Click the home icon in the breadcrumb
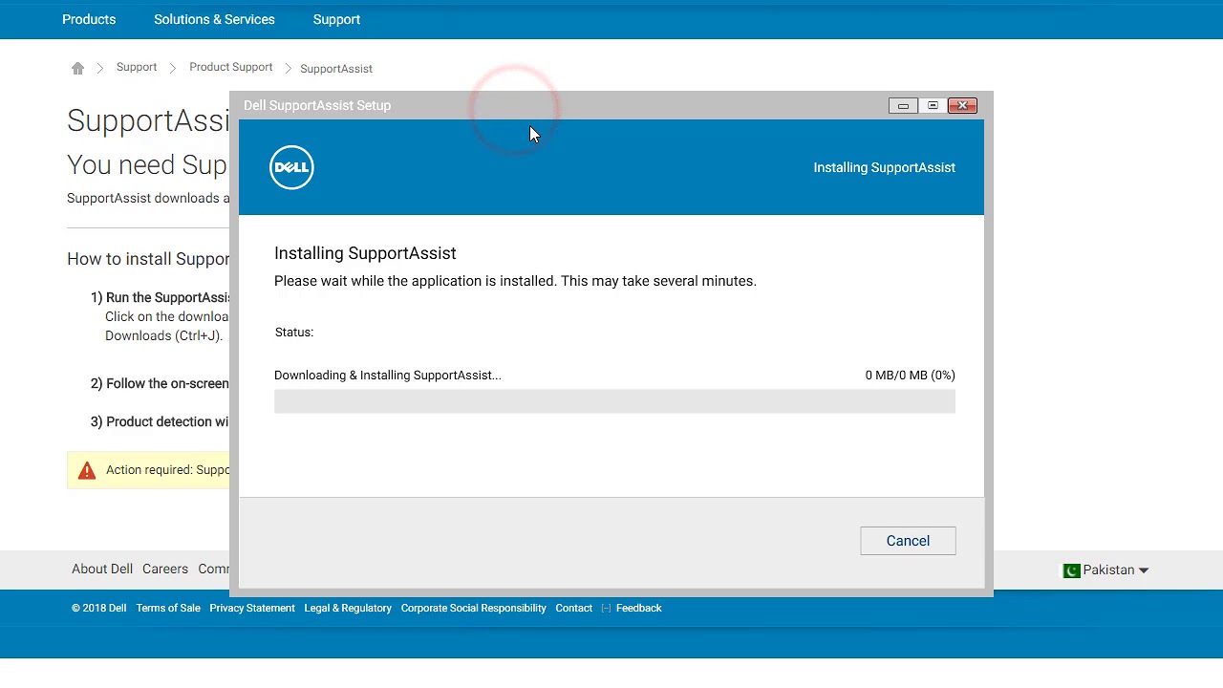Viewport: 1223px width, 688px height. (x=77, y=68)
